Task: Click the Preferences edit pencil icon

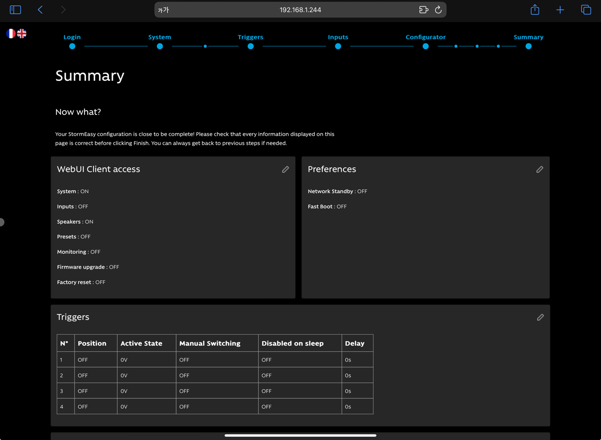Action: (x=540, y=170)
